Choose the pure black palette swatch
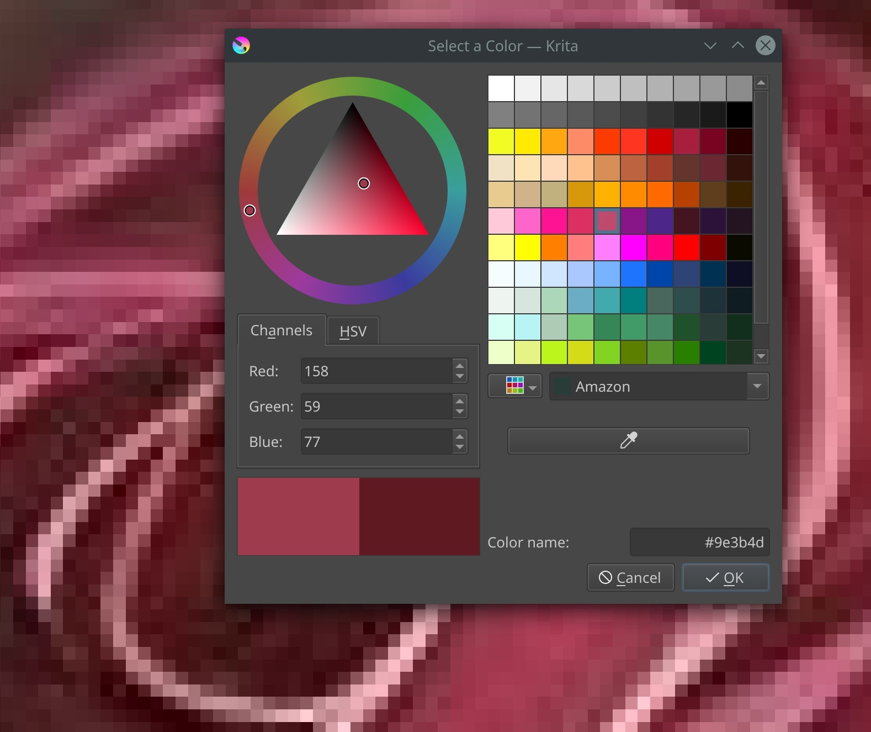Image resolution: width=871 pixels, height=732 pixels. tap(739, 115)
